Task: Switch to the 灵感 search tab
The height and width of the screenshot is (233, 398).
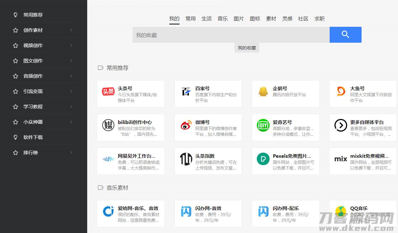Action: pyautogui.click(x=287, y=19)
